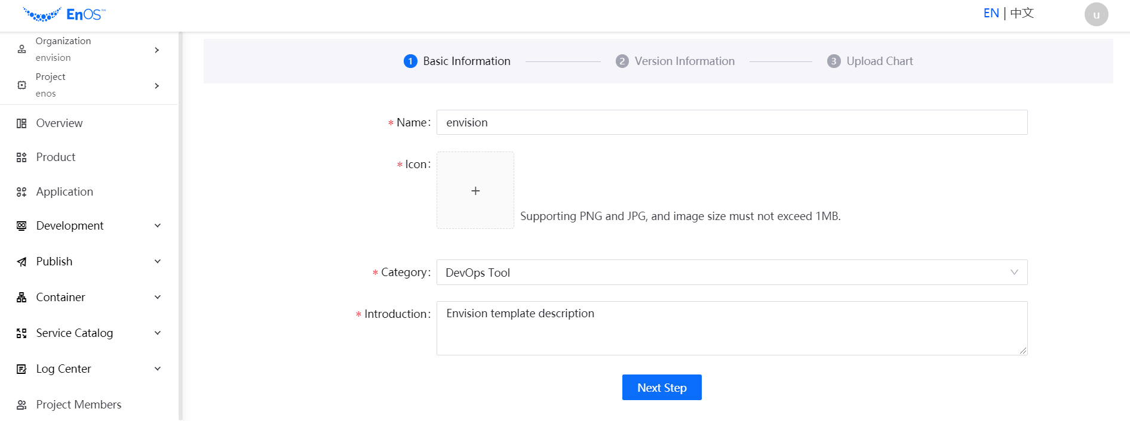Expand the Project enos selector arrow
The image size is (1130, 421).
[157, 86]
